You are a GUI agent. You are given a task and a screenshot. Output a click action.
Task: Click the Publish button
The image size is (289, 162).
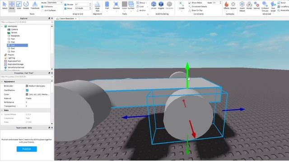coord(27,149)
